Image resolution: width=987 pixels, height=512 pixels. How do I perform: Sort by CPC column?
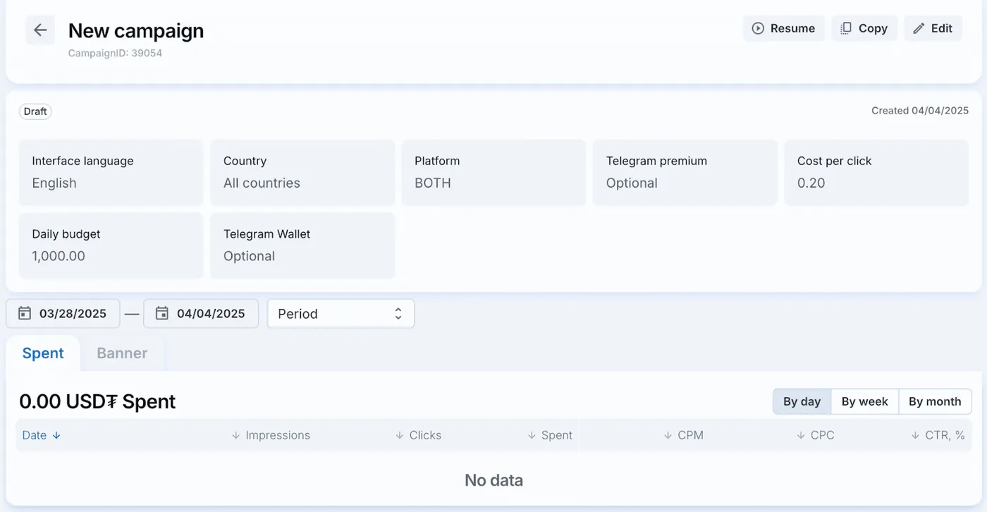[x=815, y=435]
